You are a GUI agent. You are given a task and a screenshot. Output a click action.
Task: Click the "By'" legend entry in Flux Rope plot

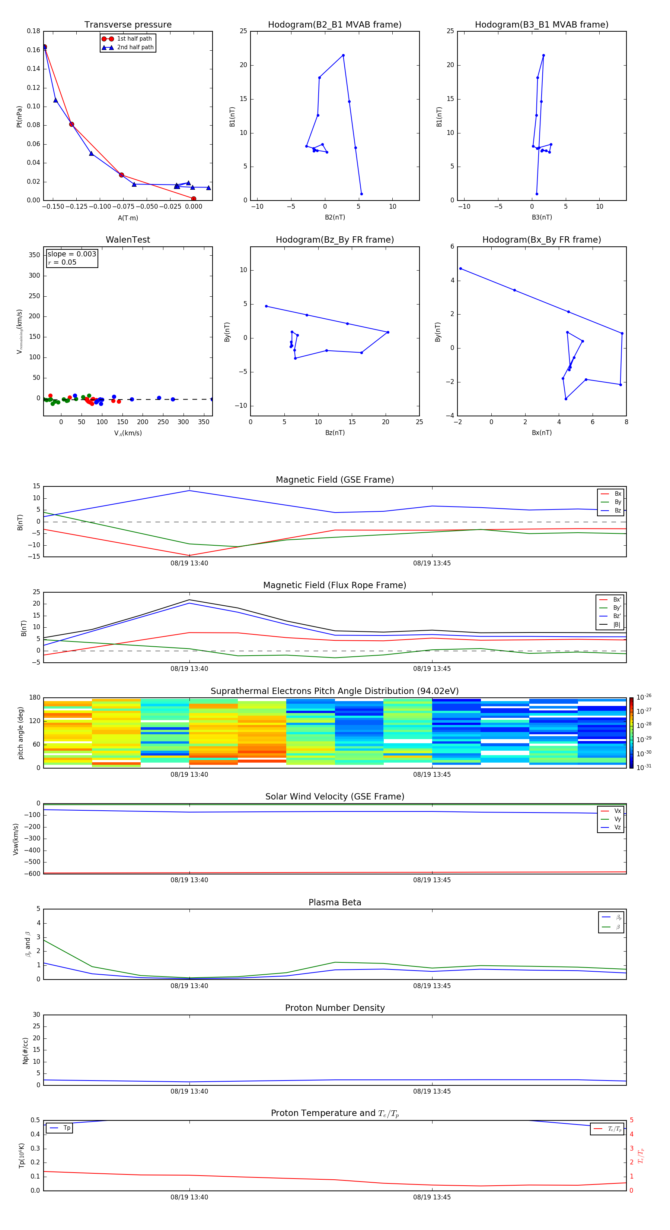point(610,608)
